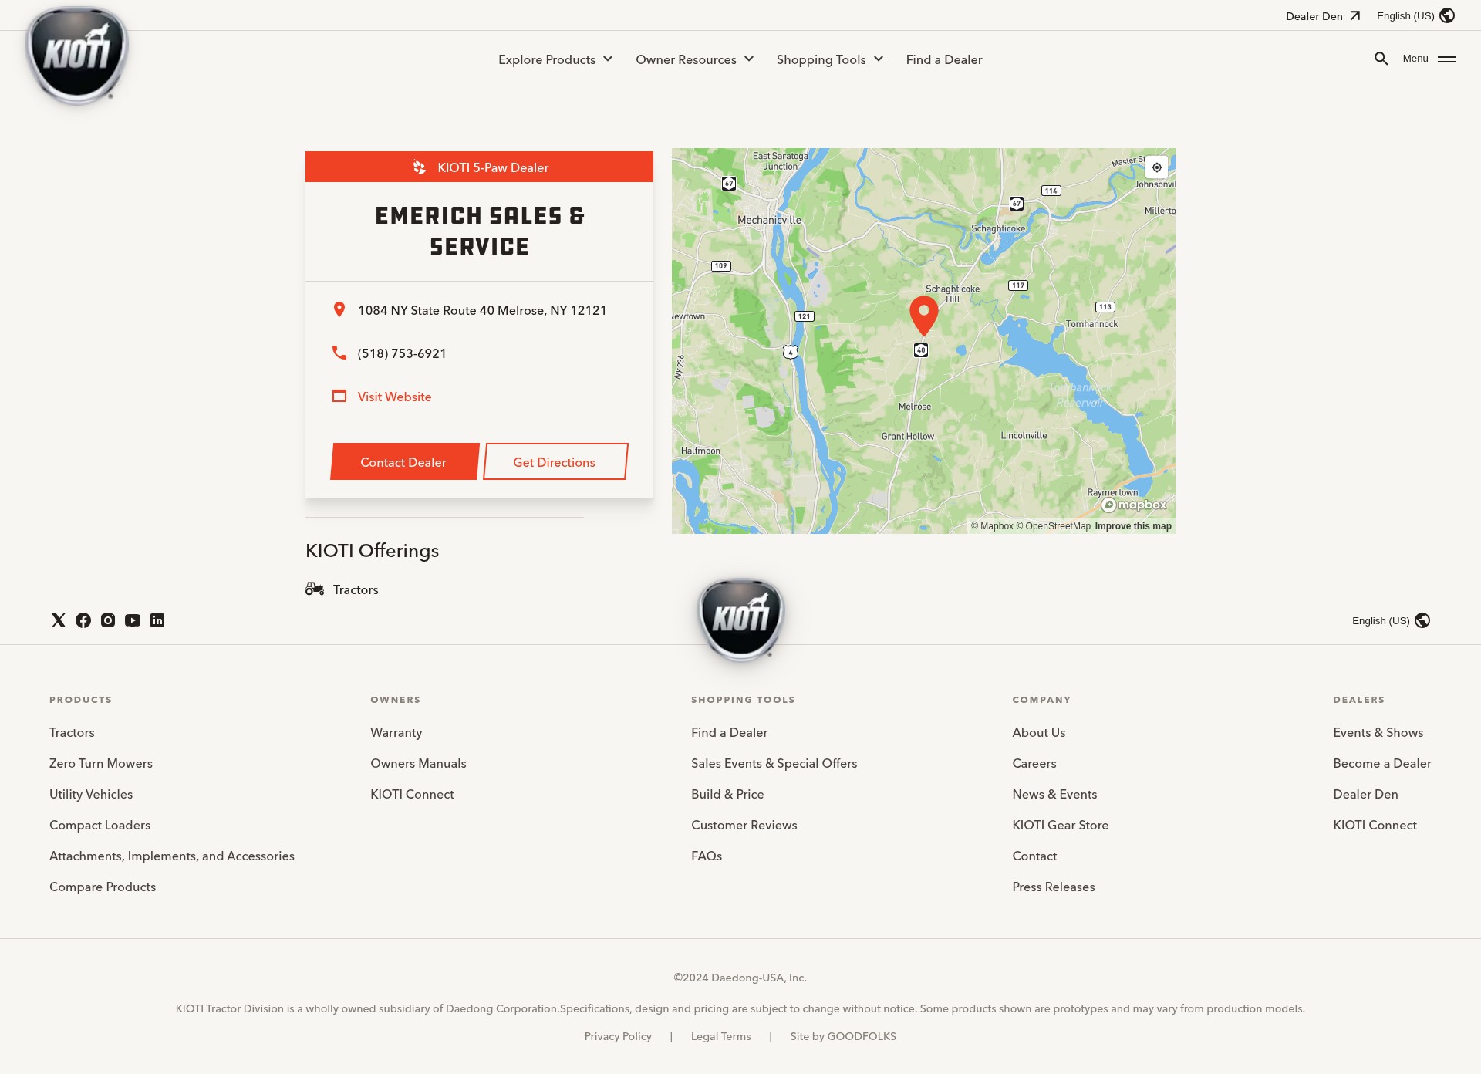Open the footer Tractors link

click(x=72, y=732)
